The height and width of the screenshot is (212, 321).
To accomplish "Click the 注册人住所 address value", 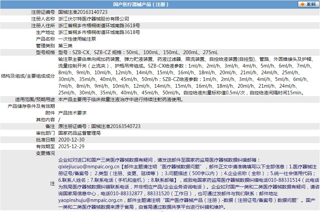I will pos(99,26).
